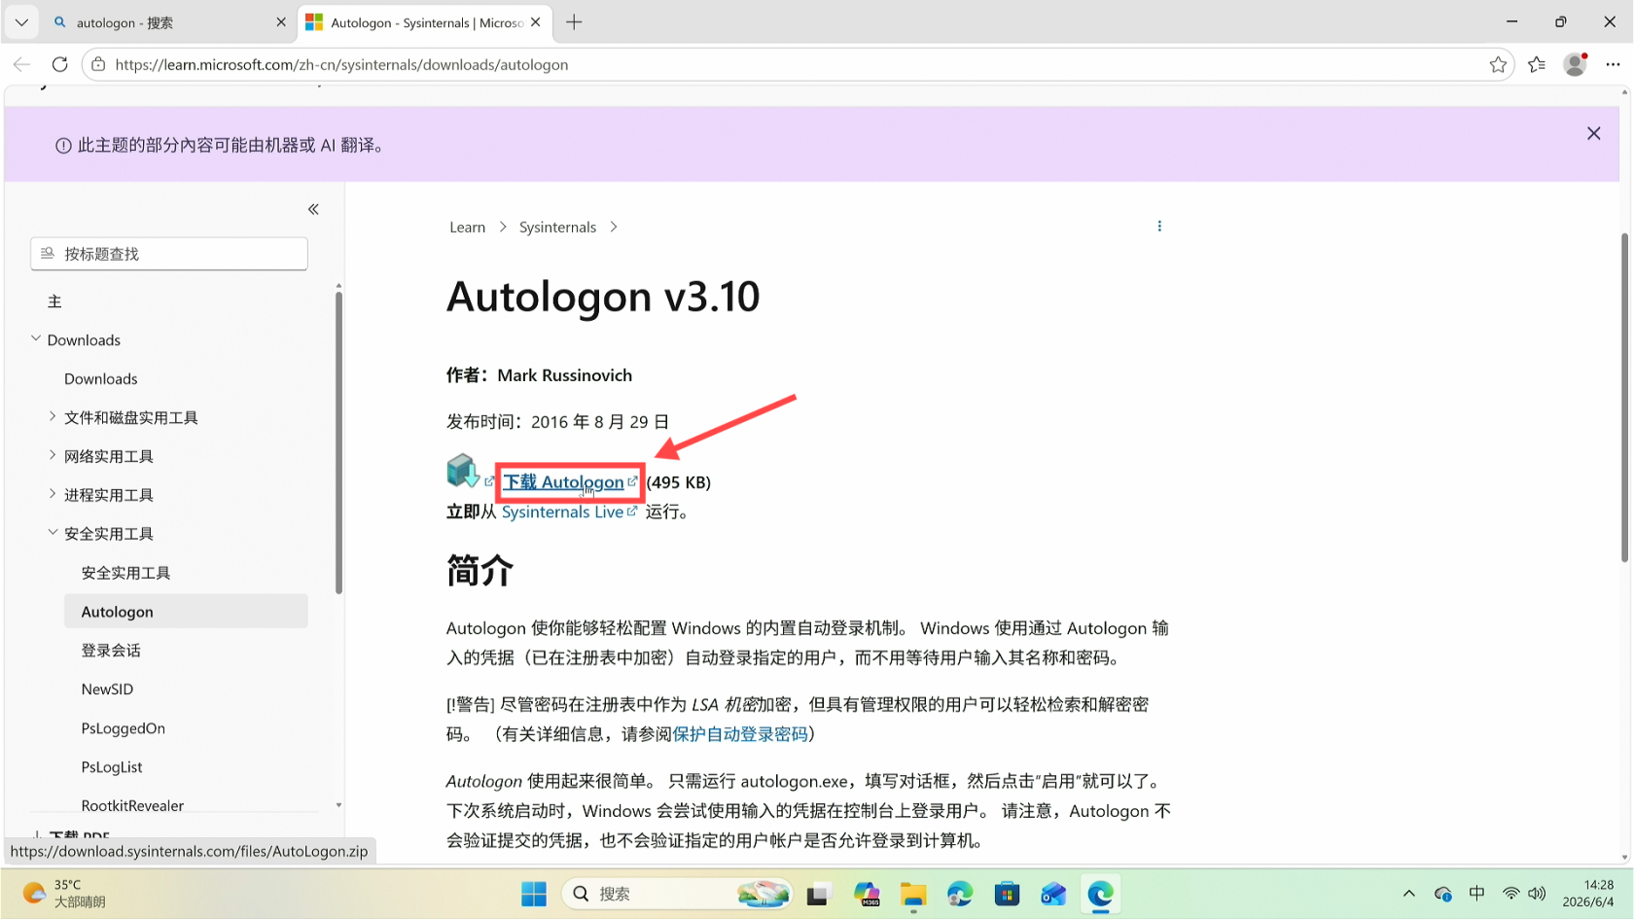Viewport: 1634px width, 919px height.
Task: Expand 进程实用工具 section
Action: pos(53,494)
